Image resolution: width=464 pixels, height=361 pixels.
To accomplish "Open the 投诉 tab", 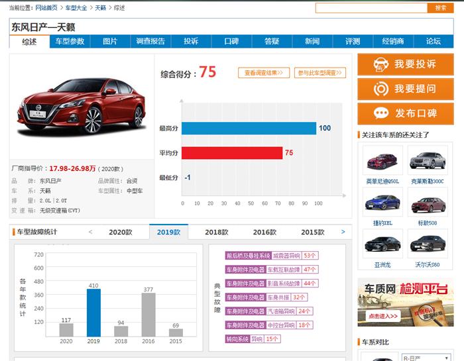I will tap(191, 41).
